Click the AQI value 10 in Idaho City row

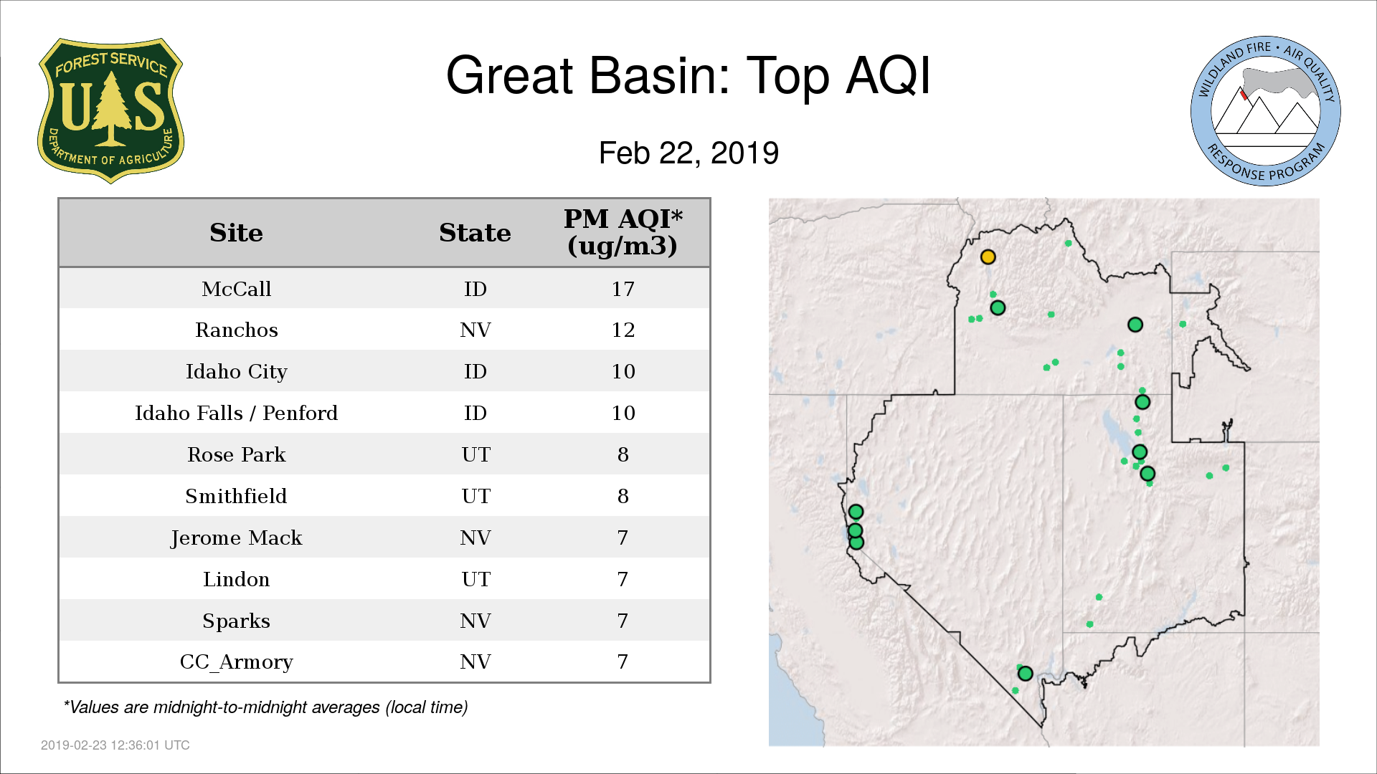click(x=623, y=371)
